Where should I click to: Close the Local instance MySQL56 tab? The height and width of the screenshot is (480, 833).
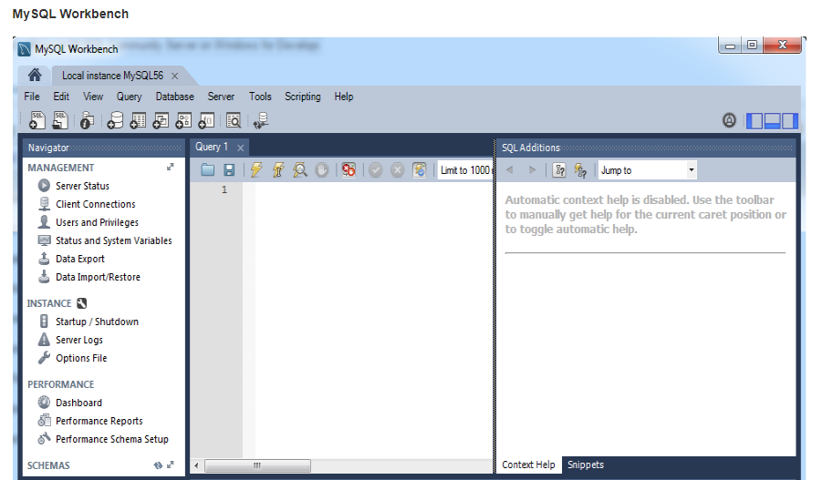click(175, 77)
